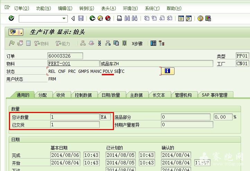Open the 表头 menu
This screenshot has width=250, height=171.
click(x=109, y=8)
